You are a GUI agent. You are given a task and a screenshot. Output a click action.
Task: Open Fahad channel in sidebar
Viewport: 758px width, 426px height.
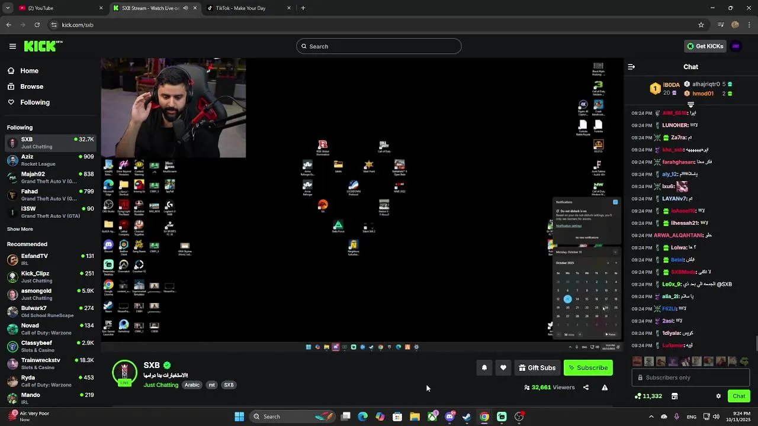tap(50, 195)
